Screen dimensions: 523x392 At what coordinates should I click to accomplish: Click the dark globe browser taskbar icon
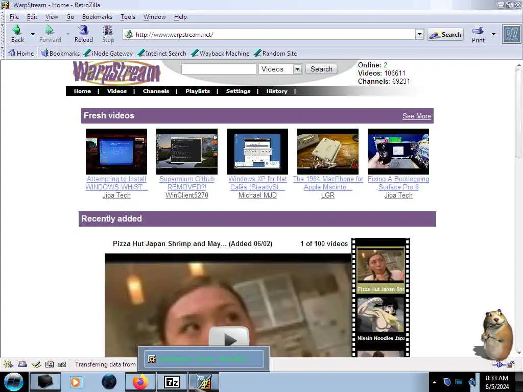point(109,382)
